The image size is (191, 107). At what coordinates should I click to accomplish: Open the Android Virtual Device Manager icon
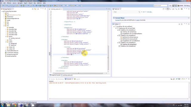coord(24,6)
